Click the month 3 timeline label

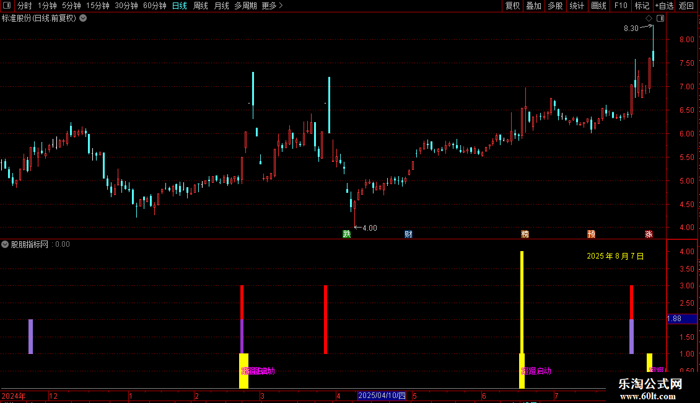(263, 396)
